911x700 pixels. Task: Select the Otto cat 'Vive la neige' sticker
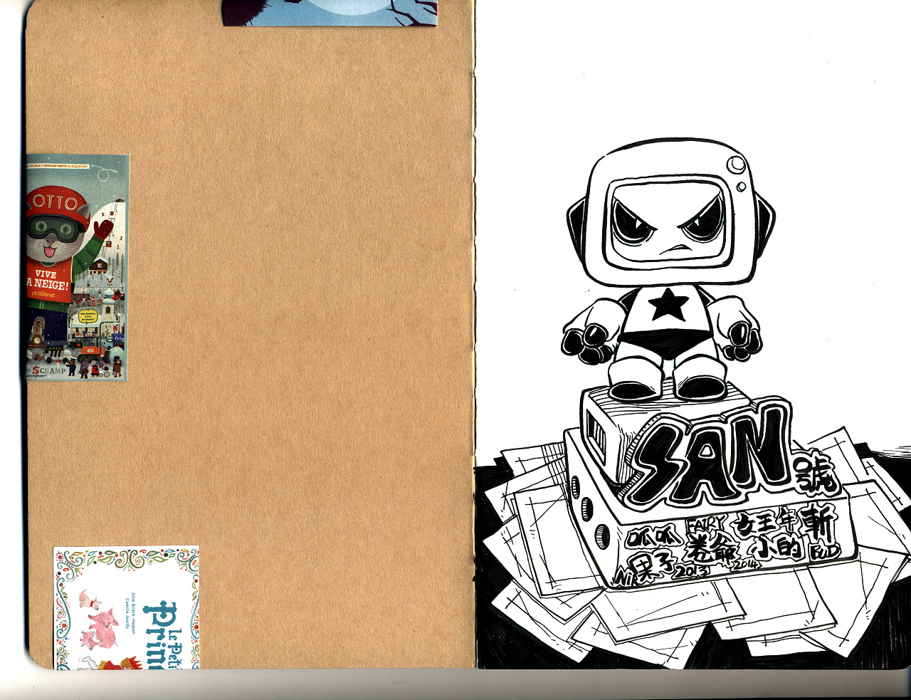pos(76,267)
